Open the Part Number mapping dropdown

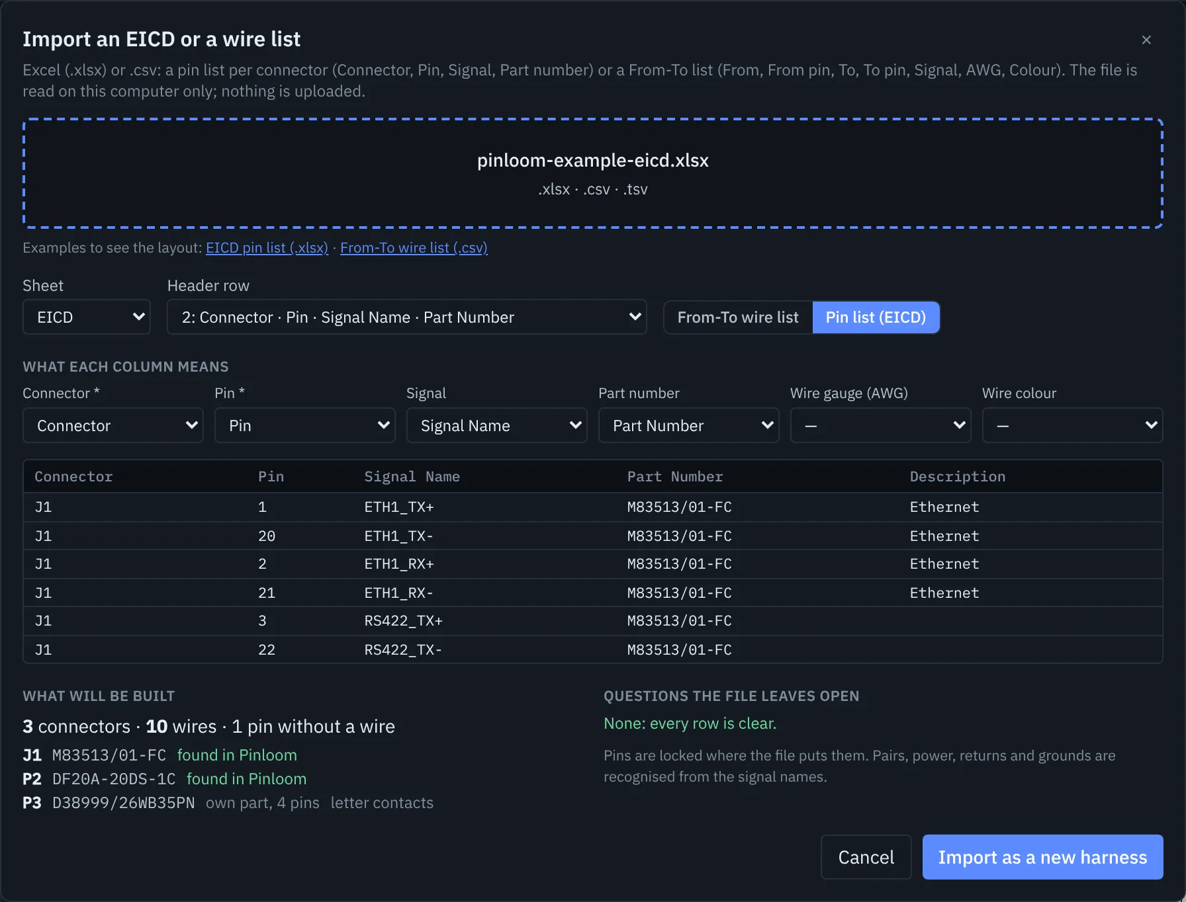point(689,425)
